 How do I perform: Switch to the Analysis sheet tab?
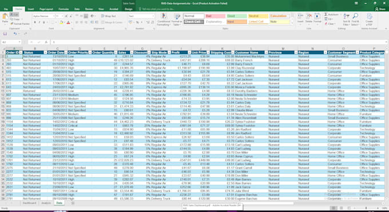[46, 203]
